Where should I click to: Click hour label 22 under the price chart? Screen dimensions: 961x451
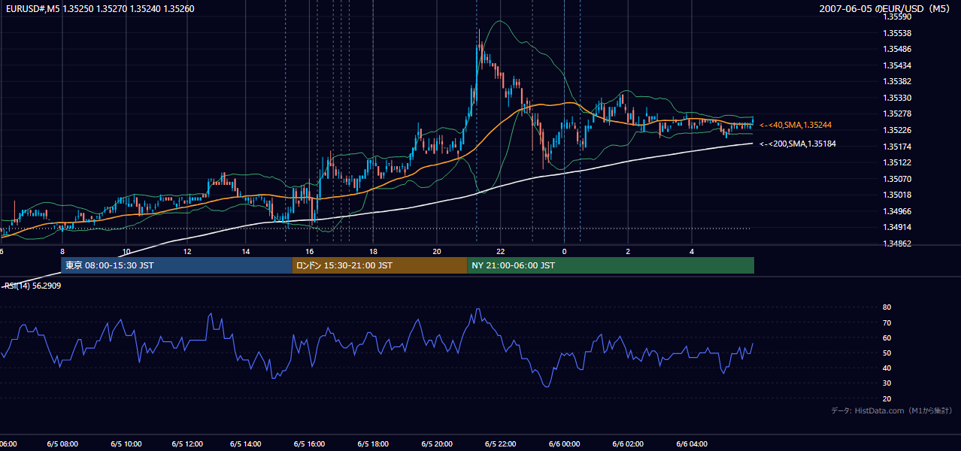[x=500, y=251]
